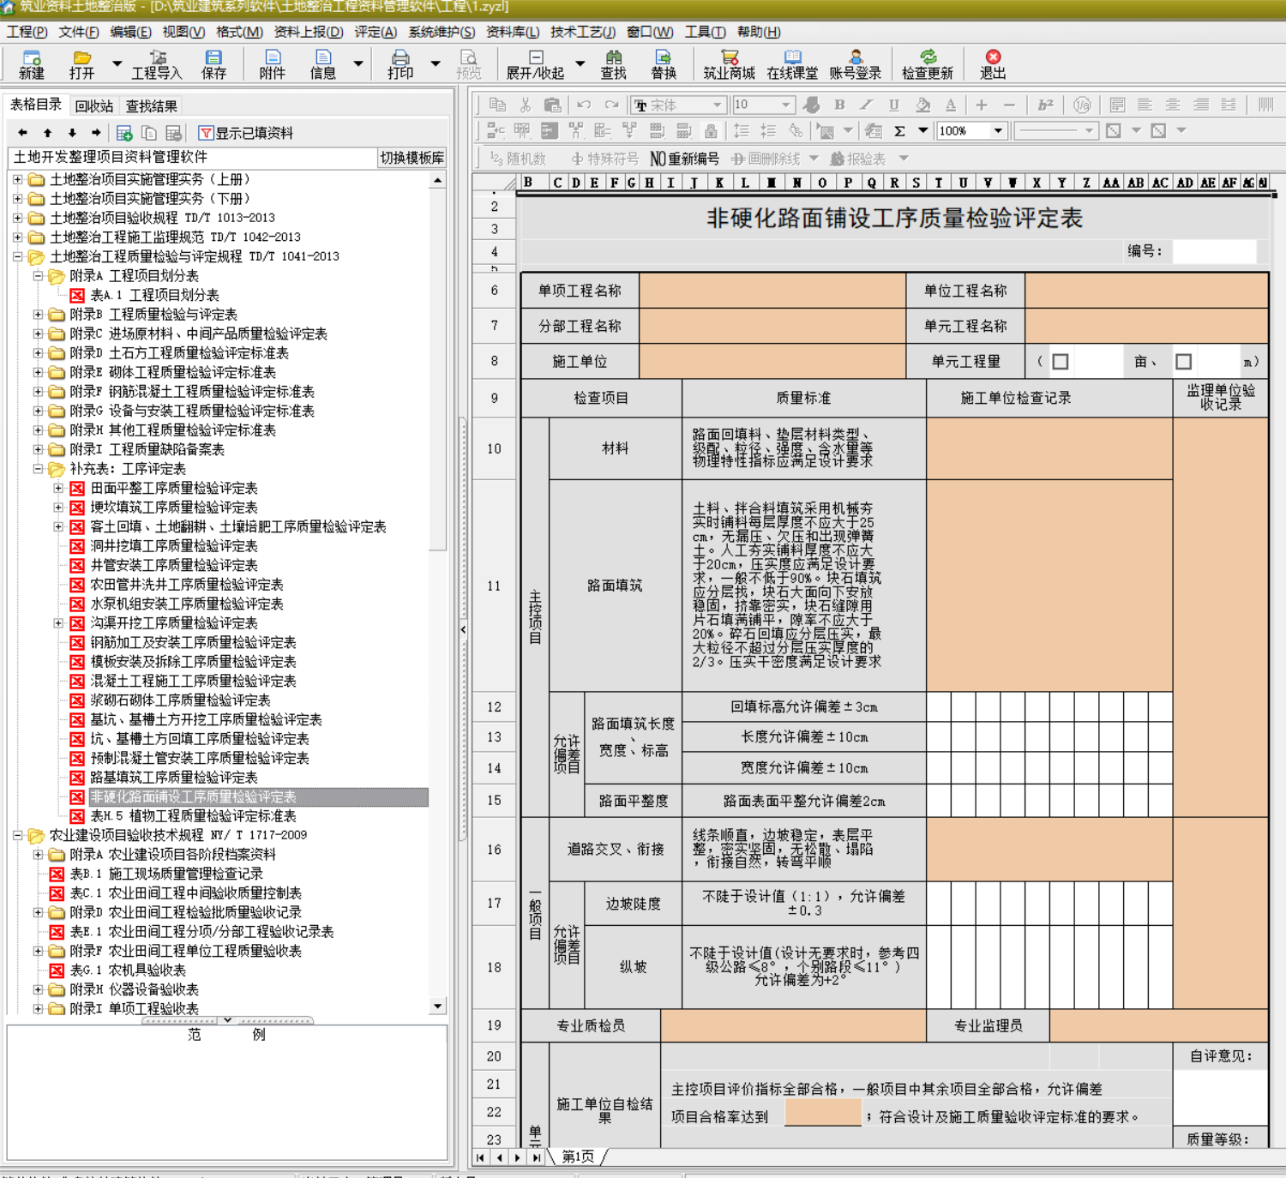Click the red 退出 exit icon
Screen dimensions: 1286x1178
pos(993,57)
